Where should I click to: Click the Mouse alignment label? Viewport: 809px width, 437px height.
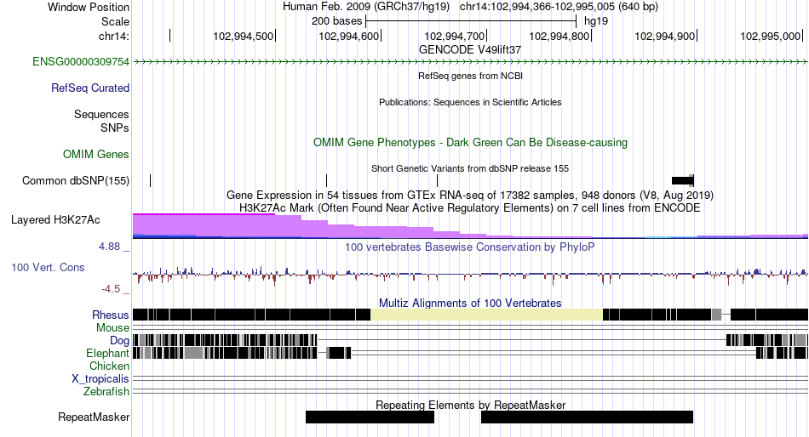(112, 328)
